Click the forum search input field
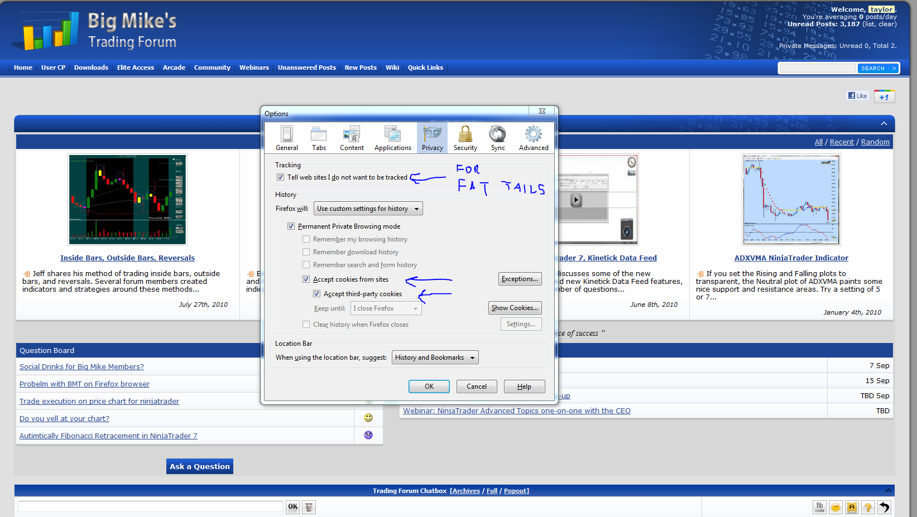The height and width of the screenshot is (517, 917). (x=818, y=68)
